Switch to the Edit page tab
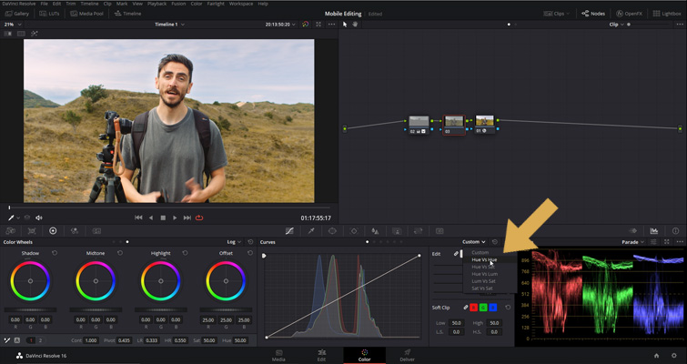 pyautogui.click(x=321, y=355)
